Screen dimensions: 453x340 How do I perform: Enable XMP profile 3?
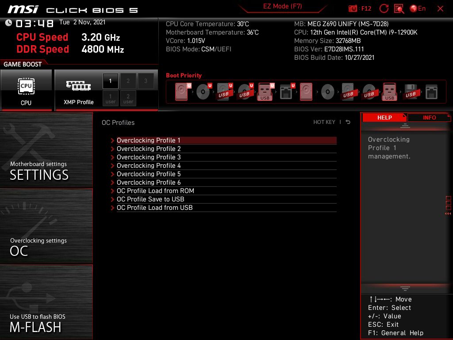coord(146,81)
